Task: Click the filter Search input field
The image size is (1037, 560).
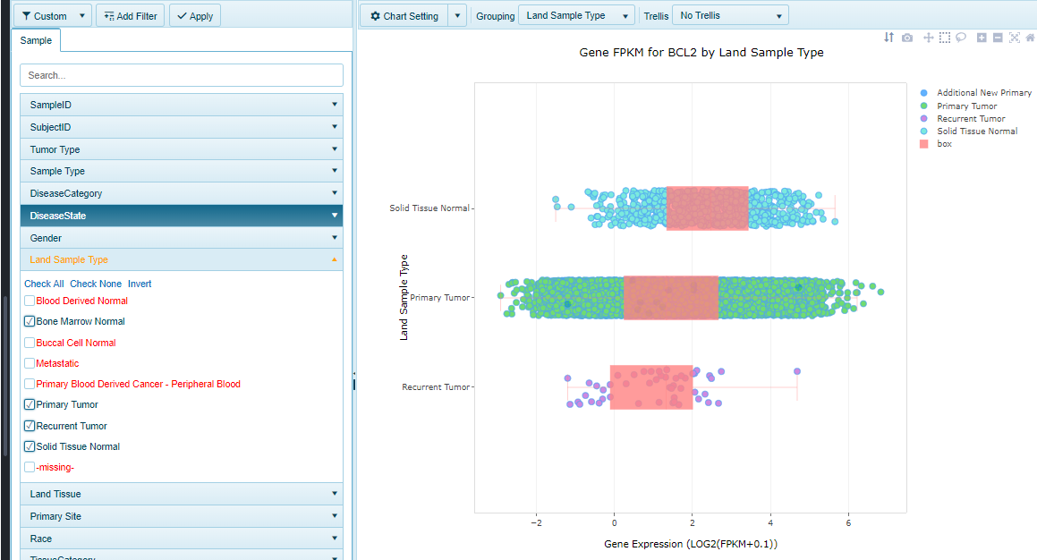Action: pos(181,75)
